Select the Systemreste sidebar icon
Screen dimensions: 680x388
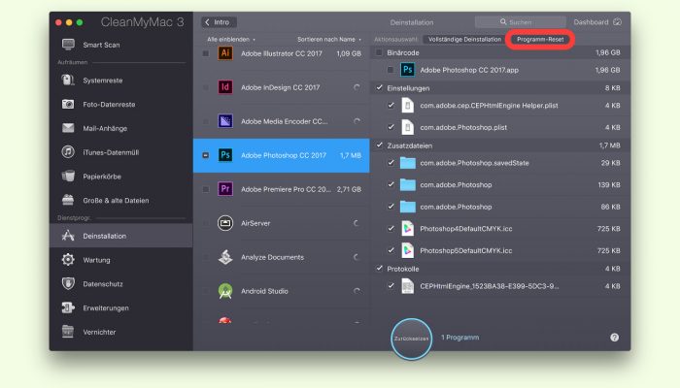[68, 81]
